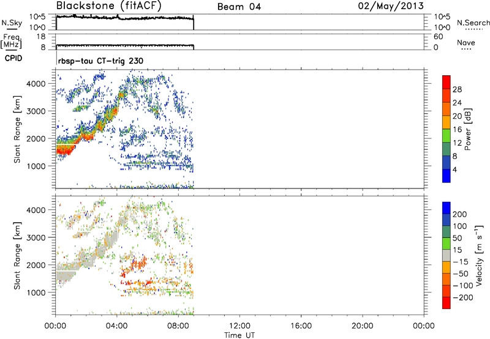Select the "08:00" time tick label
The image size is (490, 339).
coord(178,326)
